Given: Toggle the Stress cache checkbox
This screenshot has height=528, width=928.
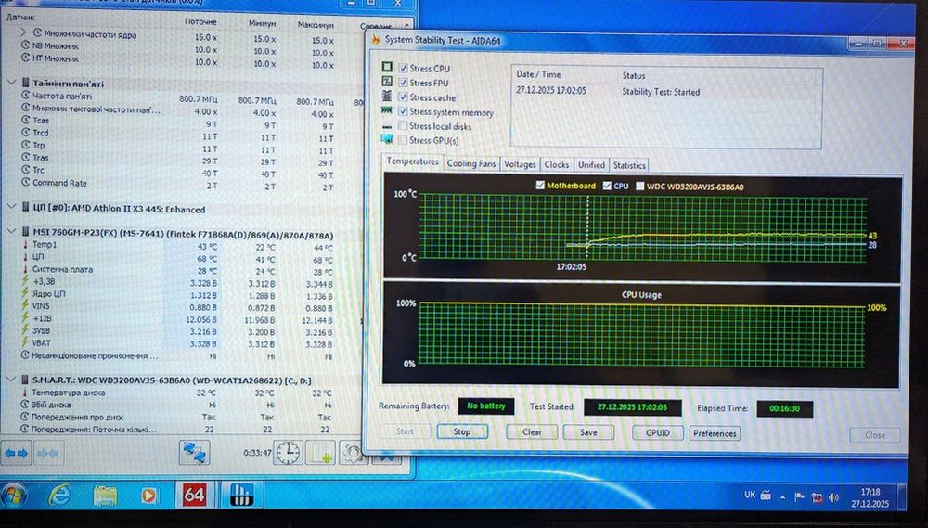Looking at the screenshot, I should click(x=403, y=97).
